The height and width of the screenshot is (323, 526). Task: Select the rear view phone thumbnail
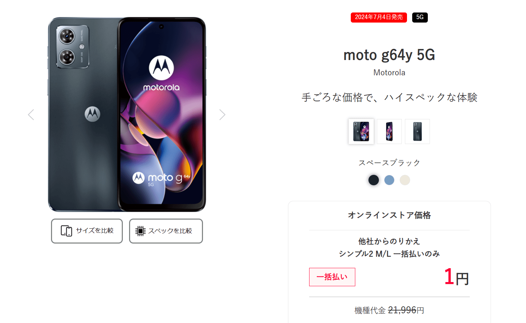[417, 131]
